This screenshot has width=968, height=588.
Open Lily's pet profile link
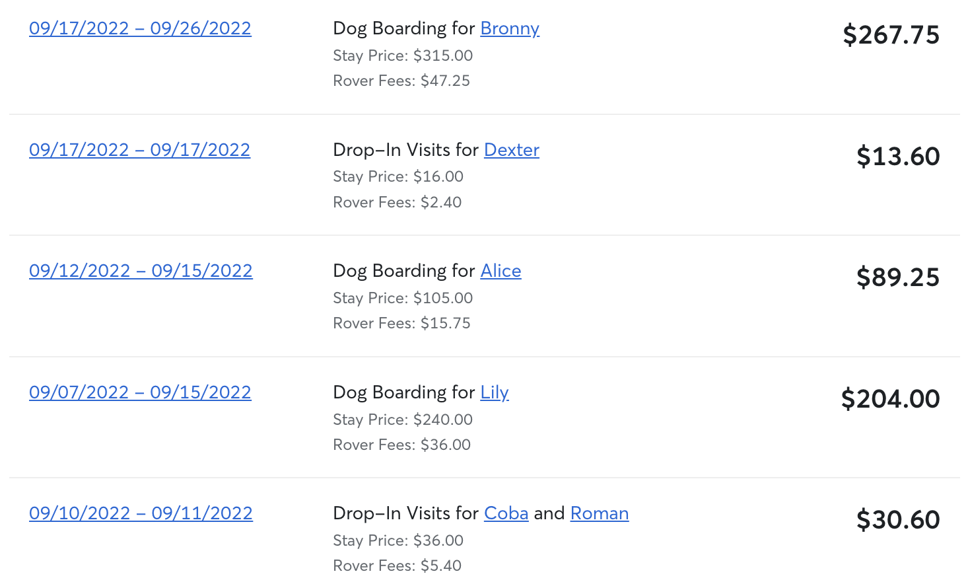[x=495, y=392]
